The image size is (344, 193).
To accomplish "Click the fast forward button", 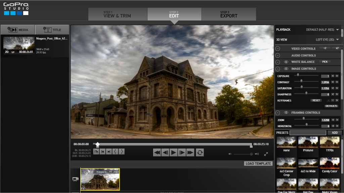I will point(190,153).
